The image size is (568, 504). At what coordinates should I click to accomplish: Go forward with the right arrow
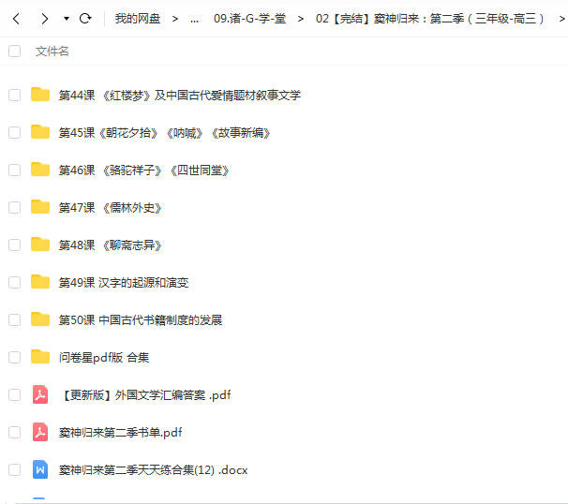point(44,18)
